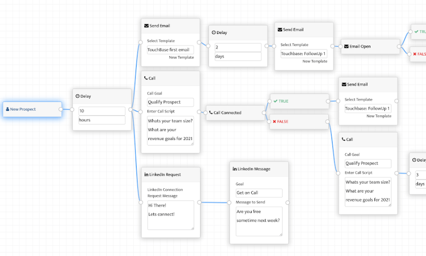Click the clock icon in 10 hours Delay node

coord(78,96)
